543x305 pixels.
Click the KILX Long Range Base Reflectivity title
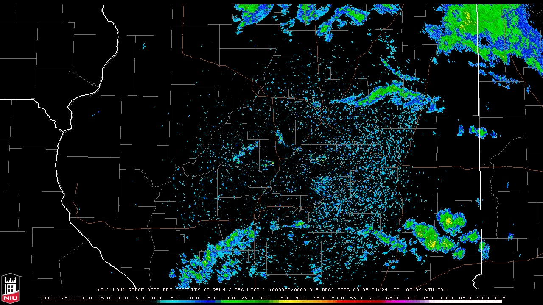tap(148, 290)
